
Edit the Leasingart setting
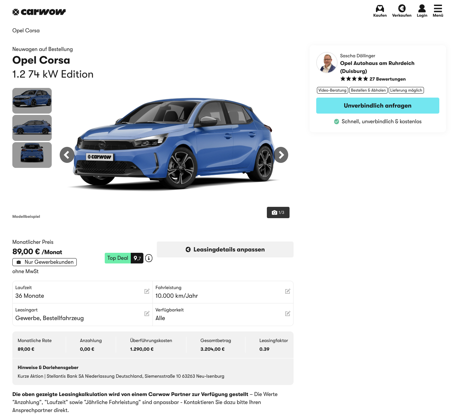point(147,314)
